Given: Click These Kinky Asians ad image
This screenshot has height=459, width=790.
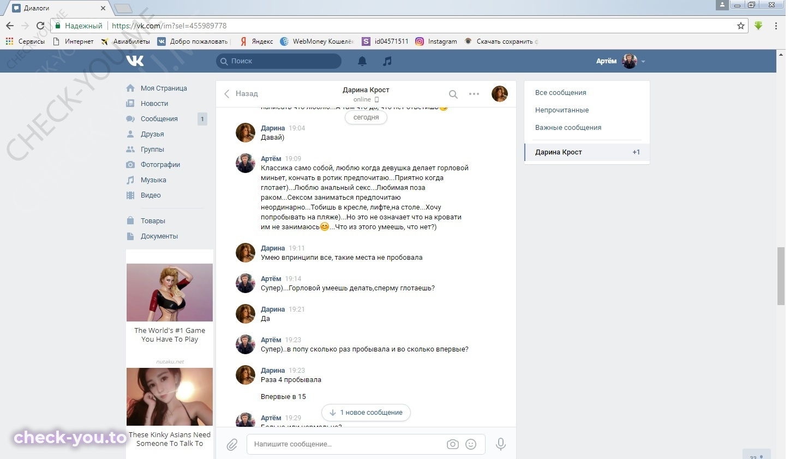Looking at the screenshot, I should tap(170, 397).
